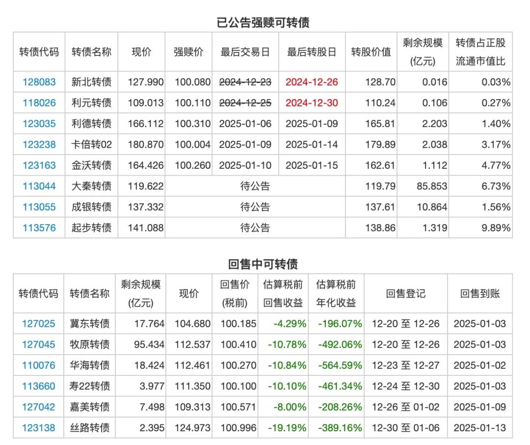Open bond code link 123238

(x=39, y=145)
